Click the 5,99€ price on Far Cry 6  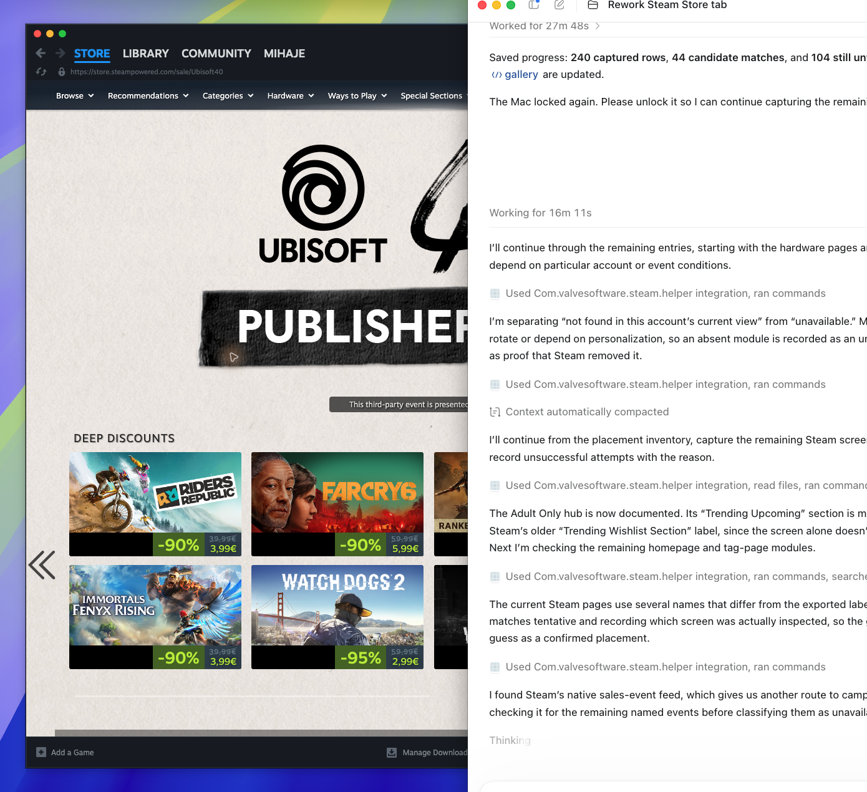tap(405, 549)
